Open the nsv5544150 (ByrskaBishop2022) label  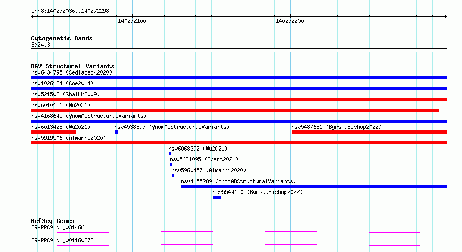(x=257, y=192)
